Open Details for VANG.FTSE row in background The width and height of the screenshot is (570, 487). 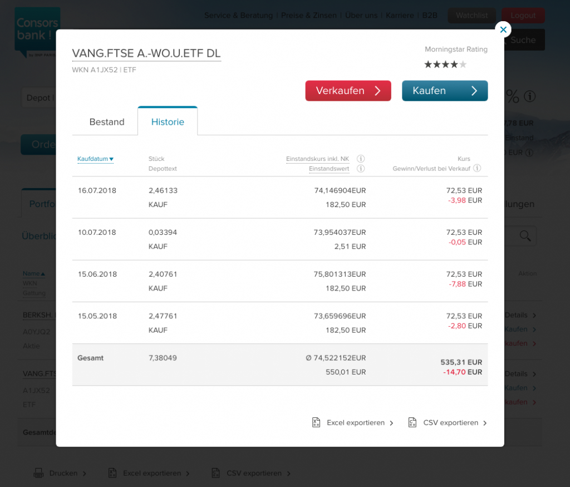[x=520, y=373]
